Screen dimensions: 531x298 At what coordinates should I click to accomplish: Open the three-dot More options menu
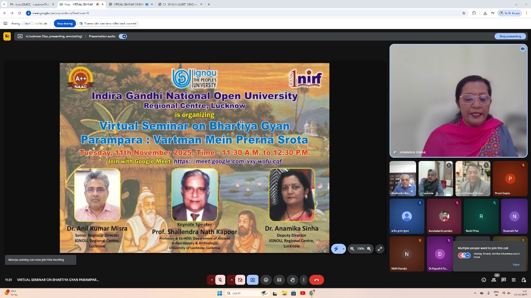click(x=304, y=280)
